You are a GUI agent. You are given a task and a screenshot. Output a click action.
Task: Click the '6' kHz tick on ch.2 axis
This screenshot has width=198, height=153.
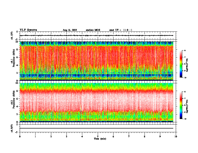click(x=17, y=99)
